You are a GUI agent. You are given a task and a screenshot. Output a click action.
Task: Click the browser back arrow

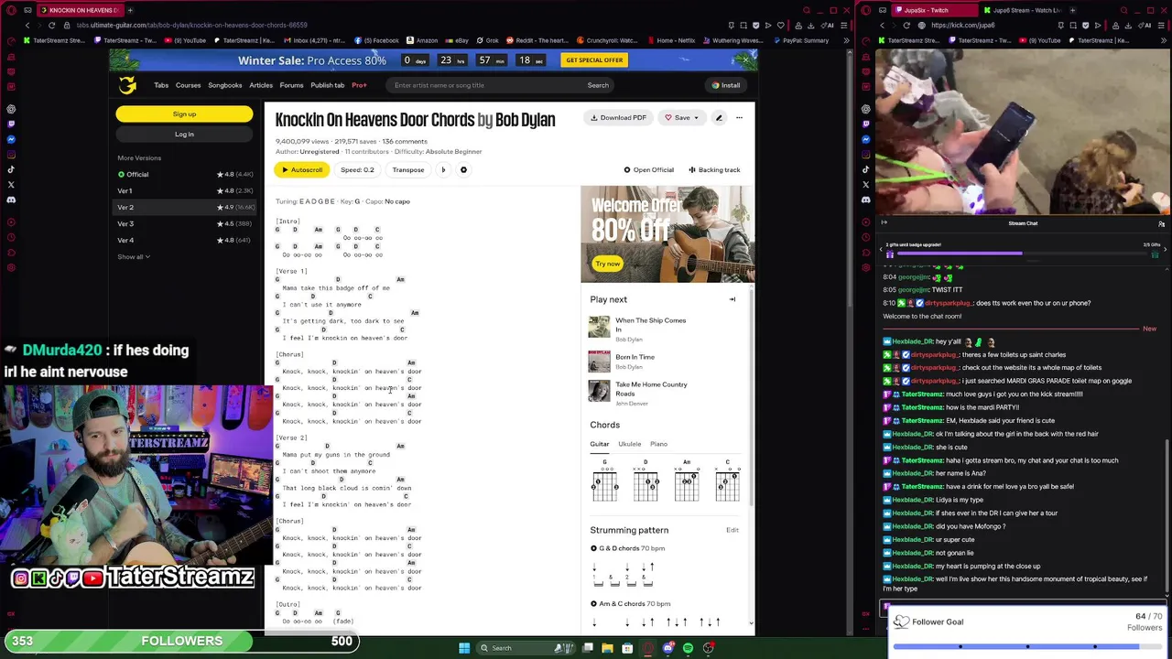coord(27,25)
